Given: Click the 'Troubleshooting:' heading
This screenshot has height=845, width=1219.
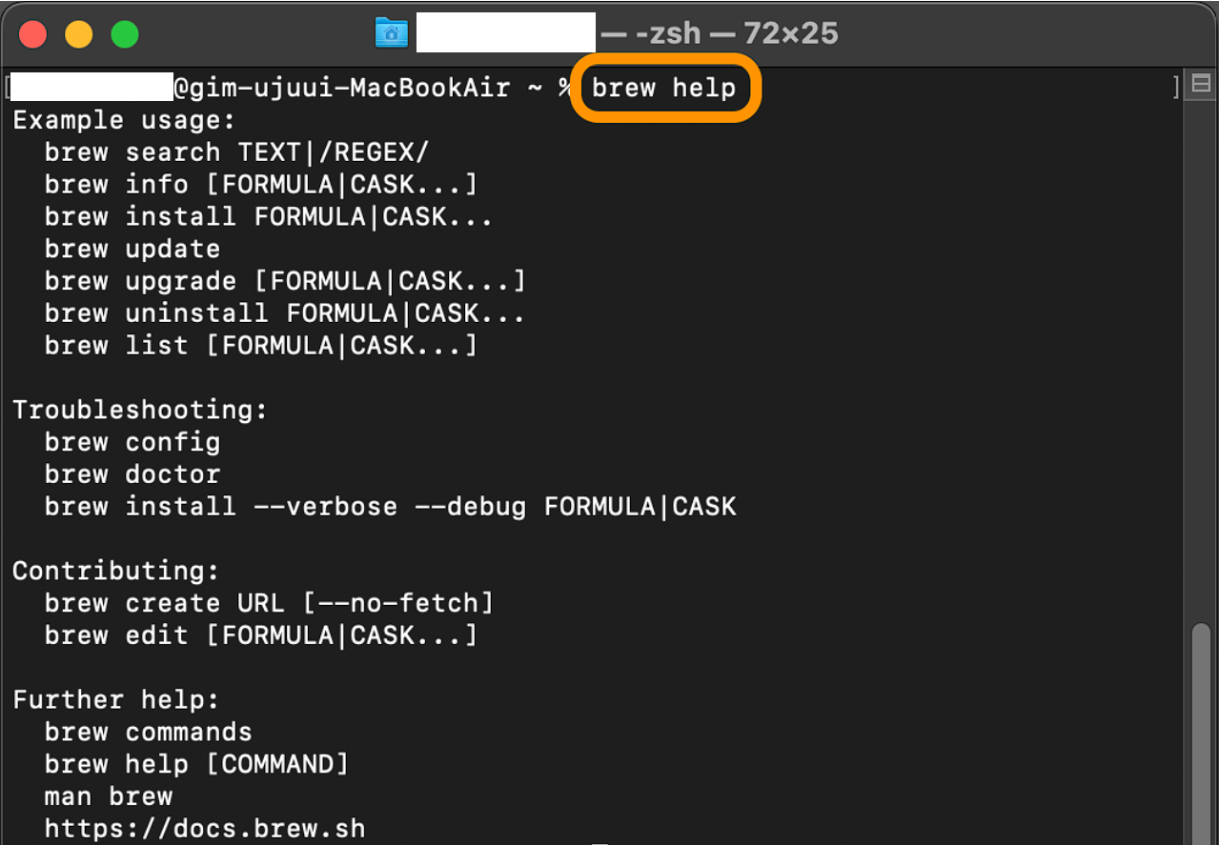Looking at the screenshot, I should 140,410.
